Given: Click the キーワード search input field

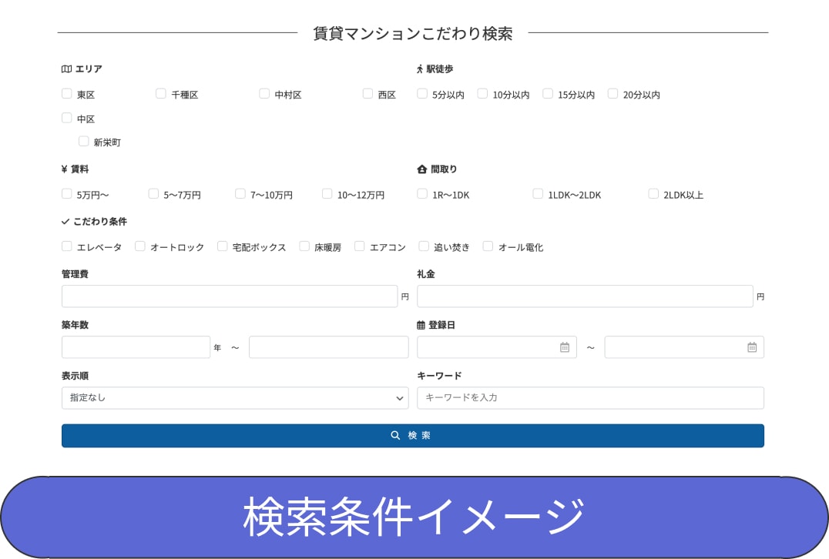Looking at the screenshot, I should pyautogui.click(x=591, y=398).
